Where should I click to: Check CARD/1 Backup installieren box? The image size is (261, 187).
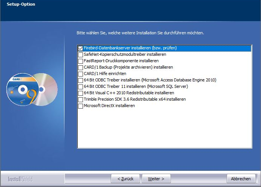click(81, 67)
